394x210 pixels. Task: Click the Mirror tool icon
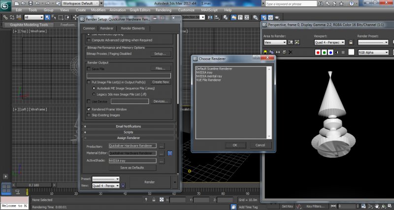(x=210, y=17)
